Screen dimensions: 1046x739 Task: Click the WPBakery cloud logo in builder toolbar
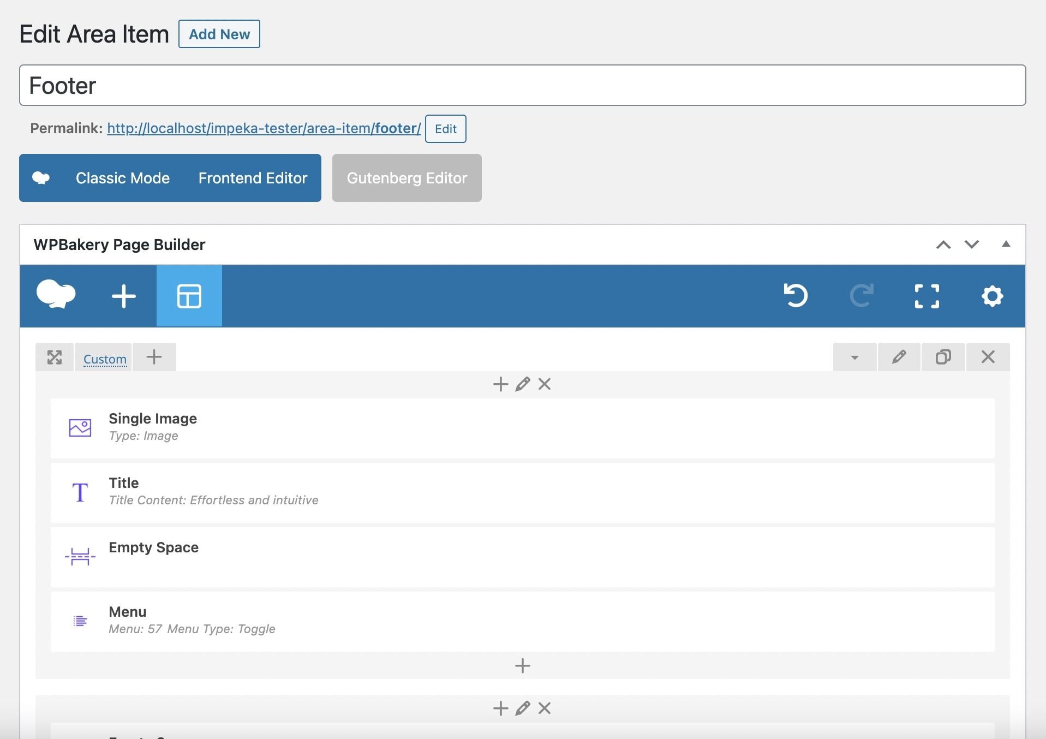(x=56, y=295)
